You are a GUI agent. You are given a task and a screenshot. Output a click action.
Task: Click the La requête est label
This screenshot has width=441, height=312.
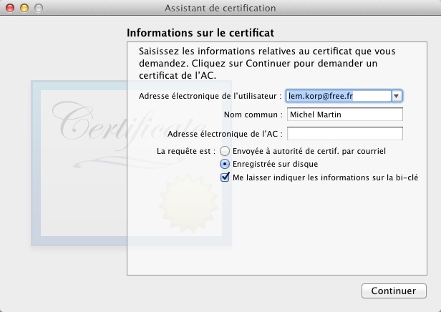click(x=186, y=151)
